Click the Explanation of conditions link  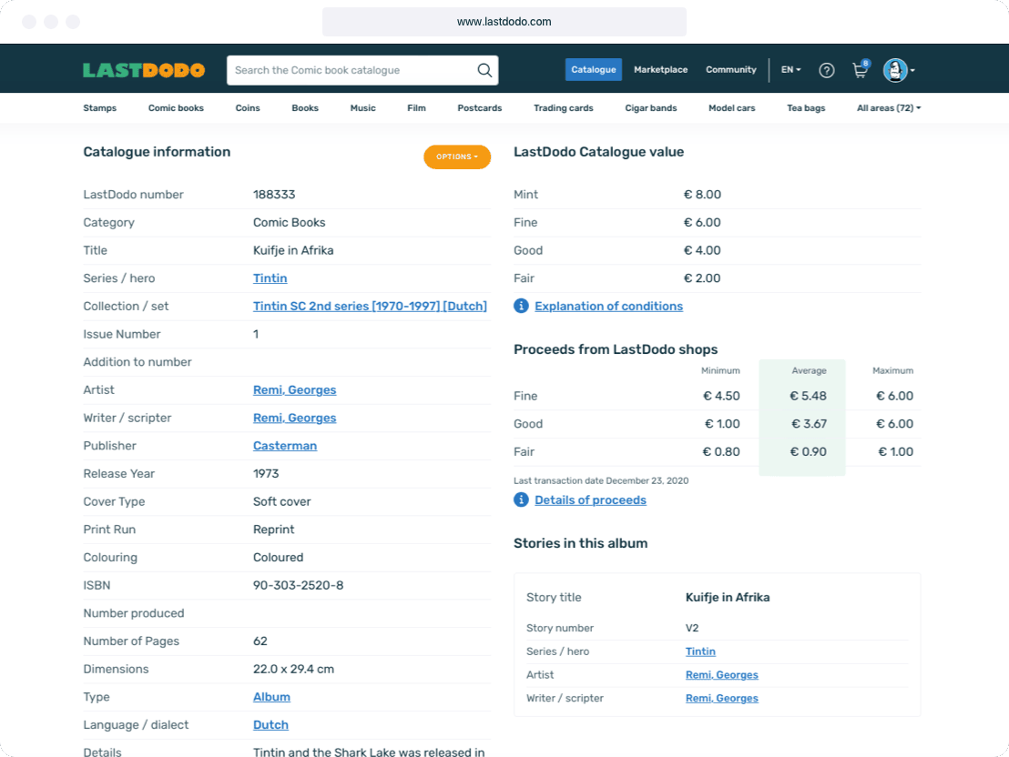pyautogui.click(x=608, y=307)
